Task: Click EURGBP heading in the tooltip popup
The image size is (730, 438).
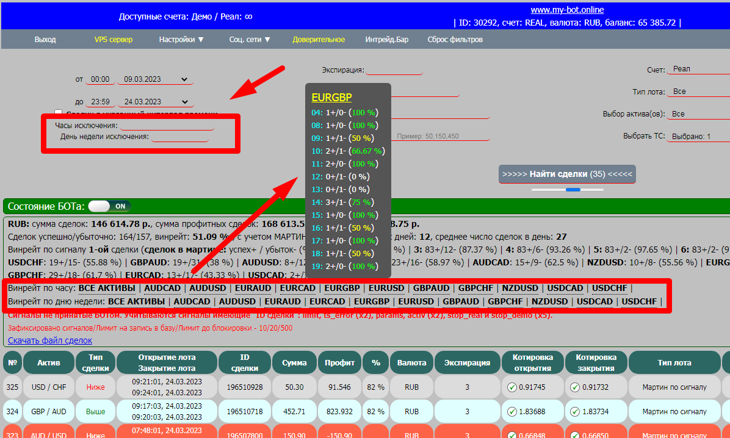Action: [x=331, y=97]
